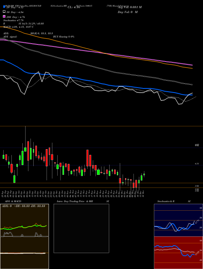Viewport: 203px width, 269px height.
Task: Open the ADX & MACD indicator panel
Action: pyautogui.click(x=24, y=236)
